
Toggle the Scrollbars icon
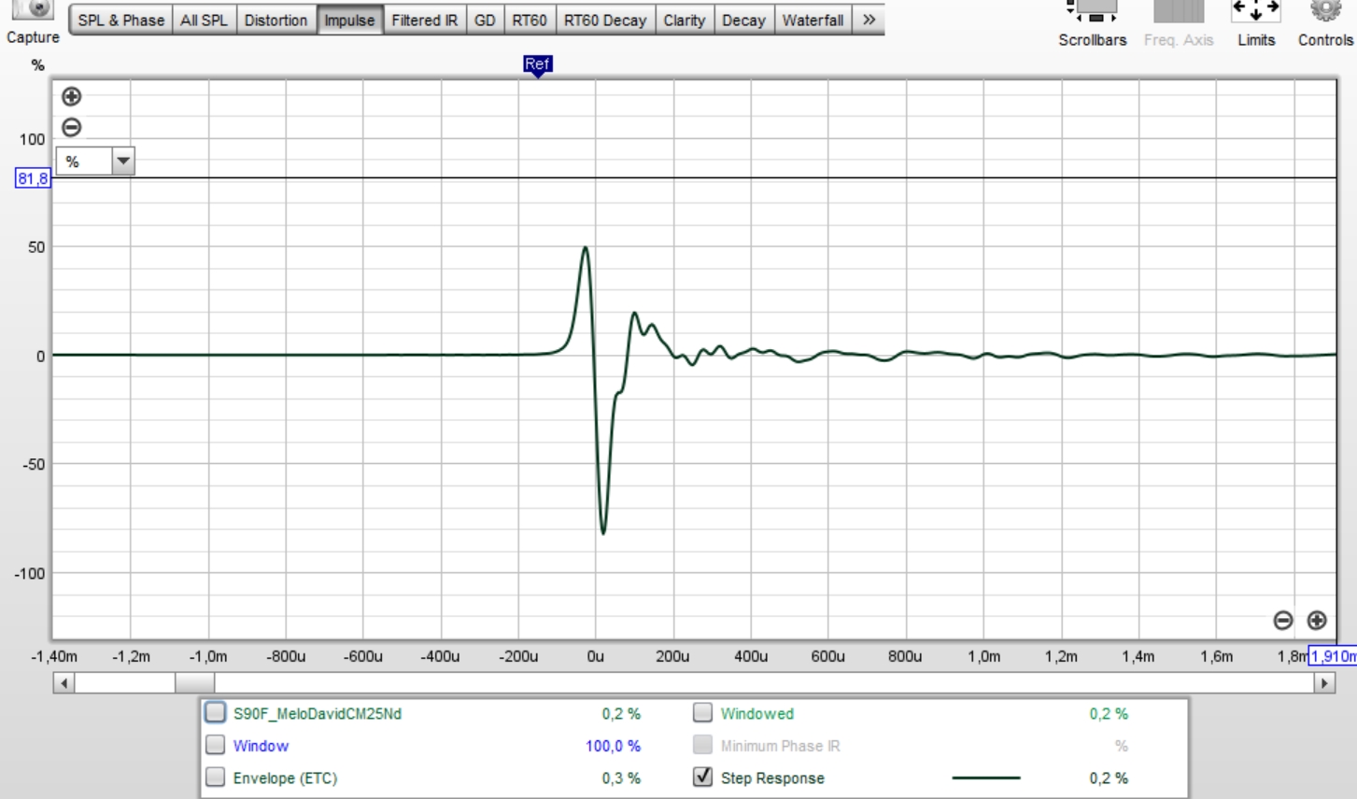click(x=1092, y=12)
